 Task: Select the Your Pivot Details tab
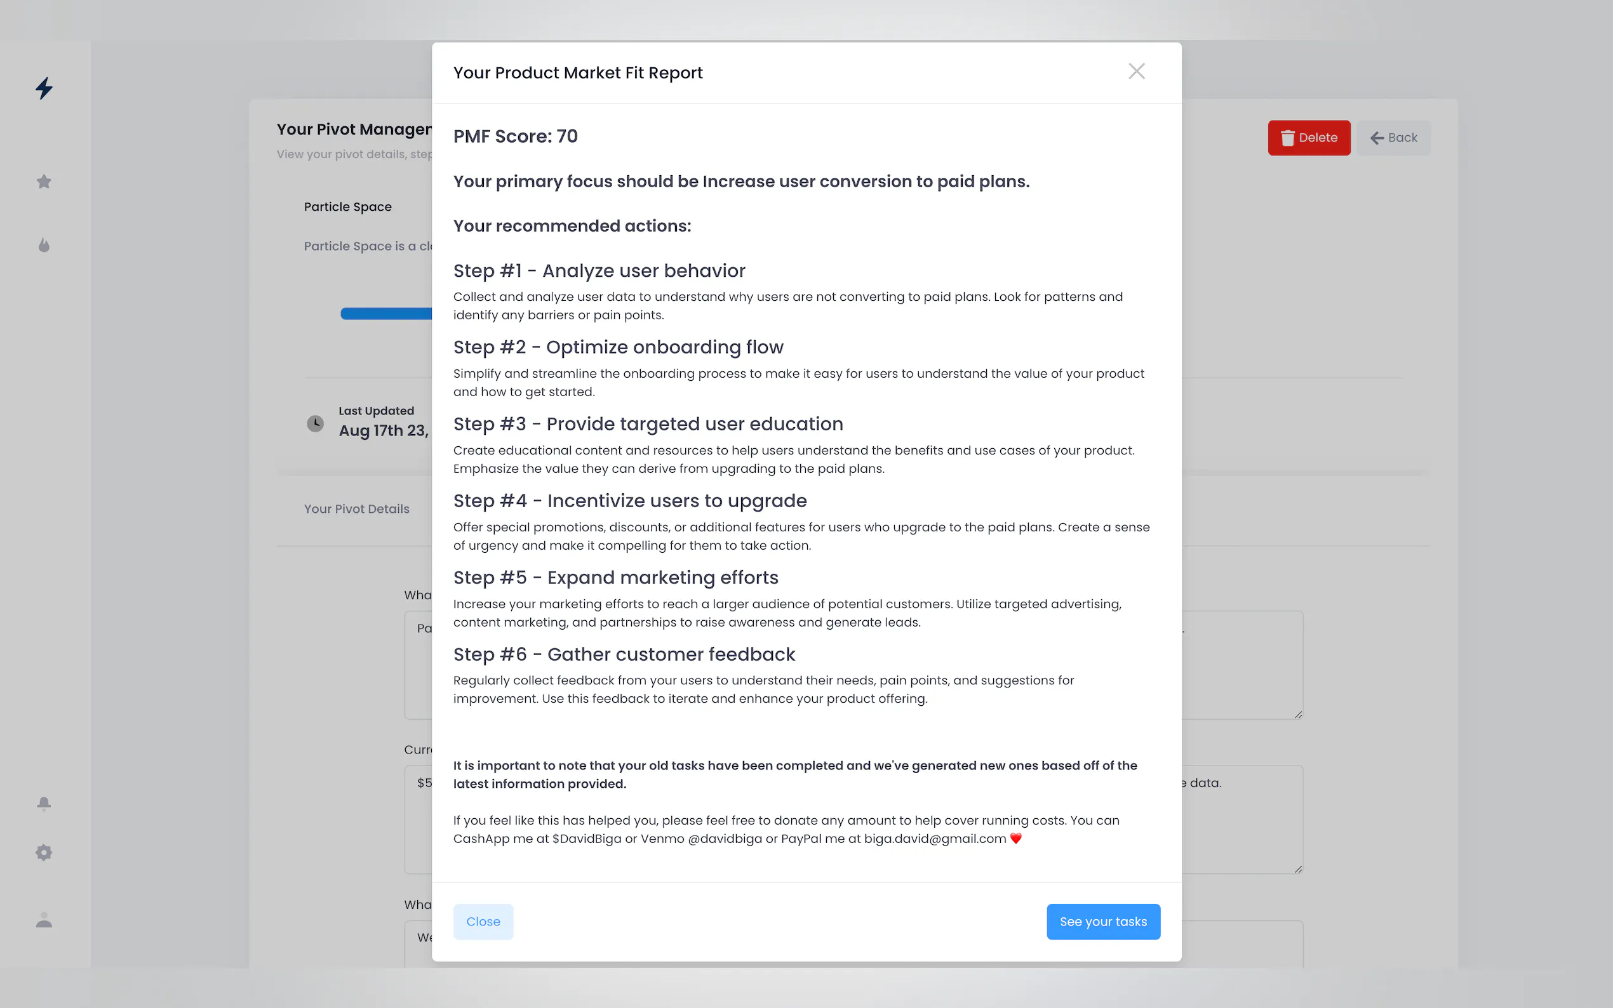357,508
